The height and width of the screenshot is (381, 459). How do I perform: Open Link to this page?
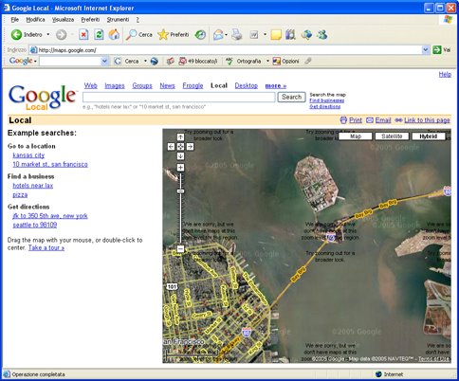point(427,120)
